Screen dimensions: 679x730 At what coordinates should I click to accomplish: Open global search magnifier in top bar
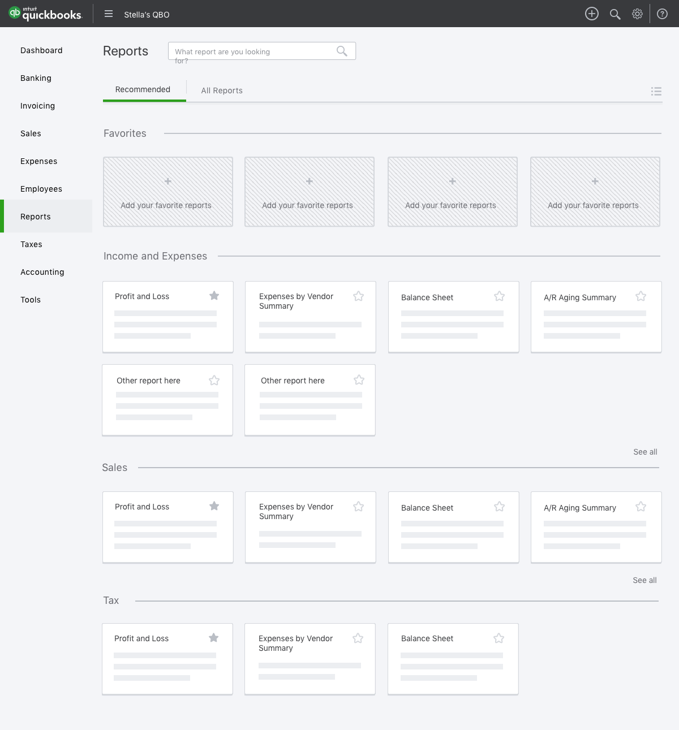615,14
